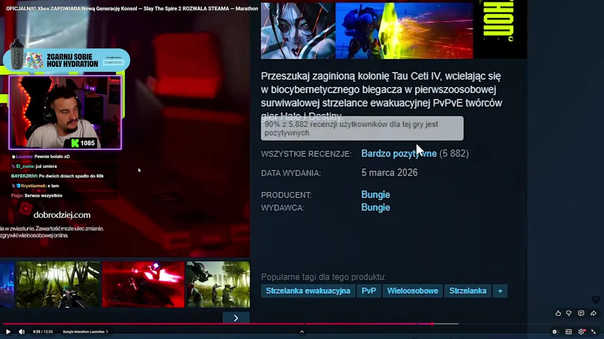The height and width of the screenshot is (339, 604).
Task: Open the Bungie Marathon Launches chapter list
Action: click(85, 331)
